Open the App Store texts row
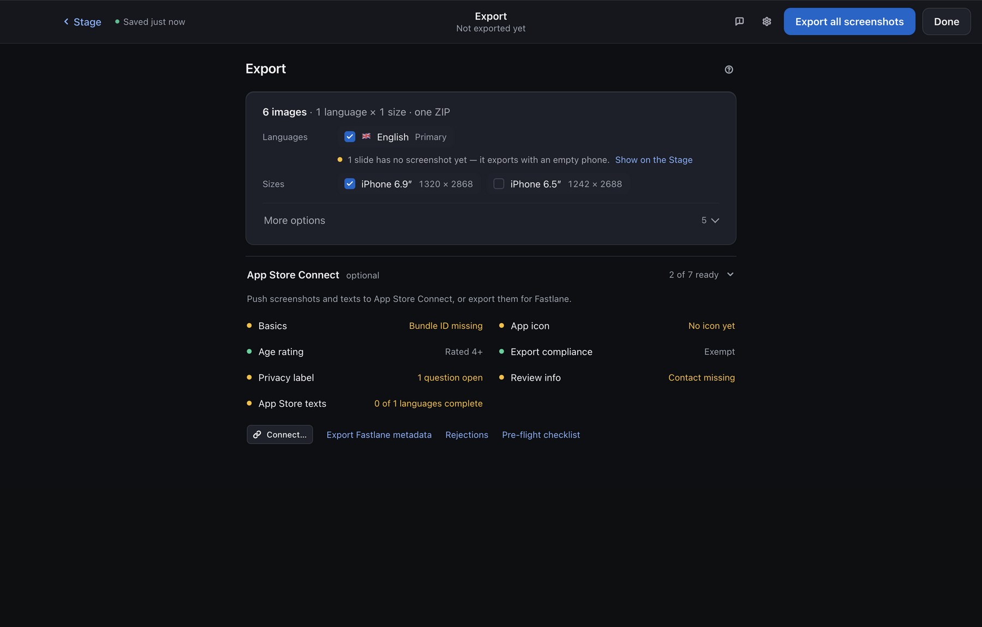982x627 pixels. click(364, 403)
